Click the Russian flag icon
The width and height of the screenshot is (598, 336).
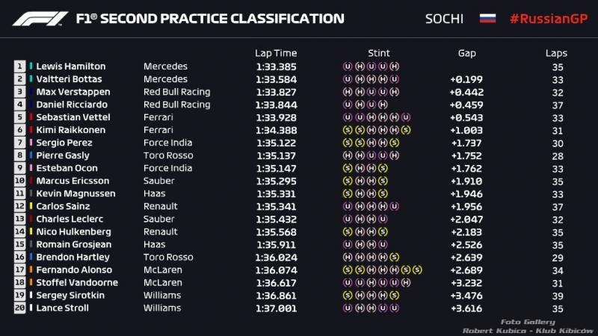[487, 18]
